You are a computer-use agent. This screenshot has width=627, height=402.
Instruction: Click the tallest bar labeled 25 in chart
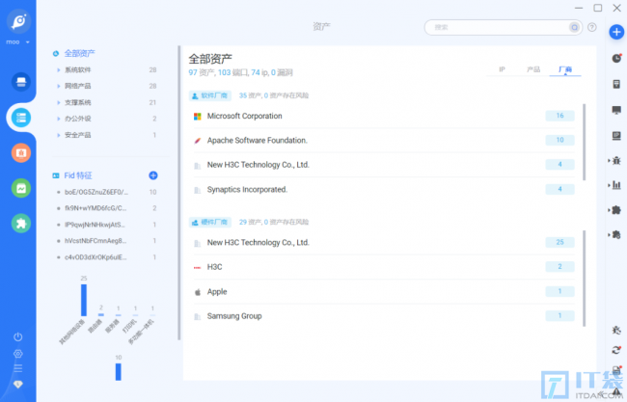[x=84, y=300]
